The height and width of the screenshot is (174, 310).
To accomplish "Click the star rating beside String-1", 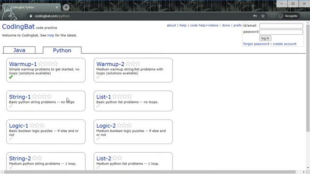I will 42,96.
